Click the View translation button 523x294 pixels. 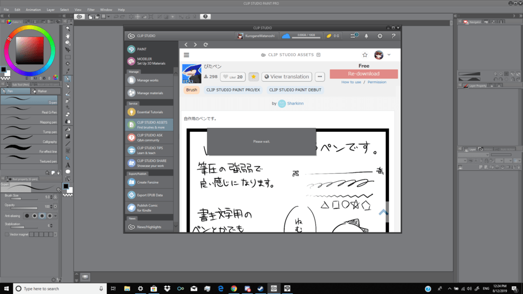click(x=287, y=77)
